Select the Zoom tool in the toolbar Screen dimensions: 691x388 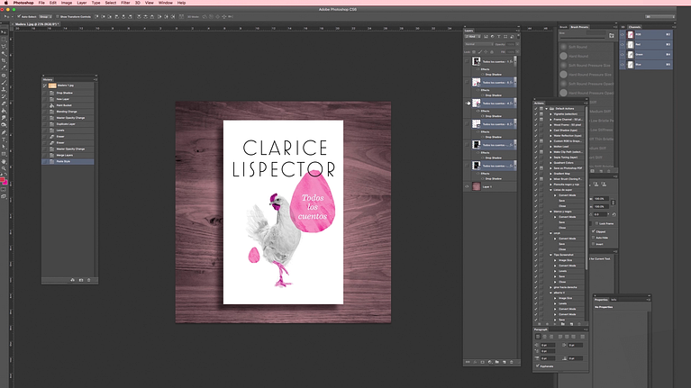click(5, 168)
